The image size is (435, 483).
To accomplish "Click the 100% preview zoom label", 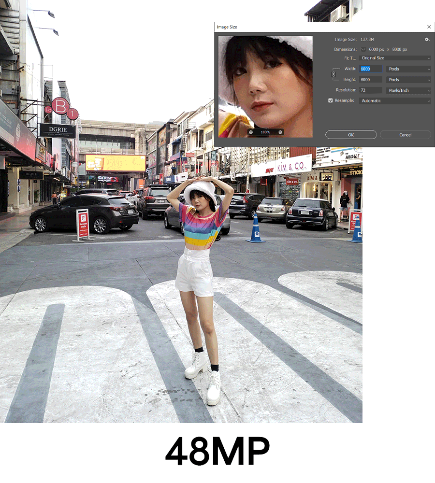I will click(265, 132).
